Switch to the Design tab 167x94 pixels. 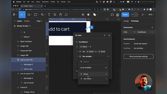tap(126, 21)
